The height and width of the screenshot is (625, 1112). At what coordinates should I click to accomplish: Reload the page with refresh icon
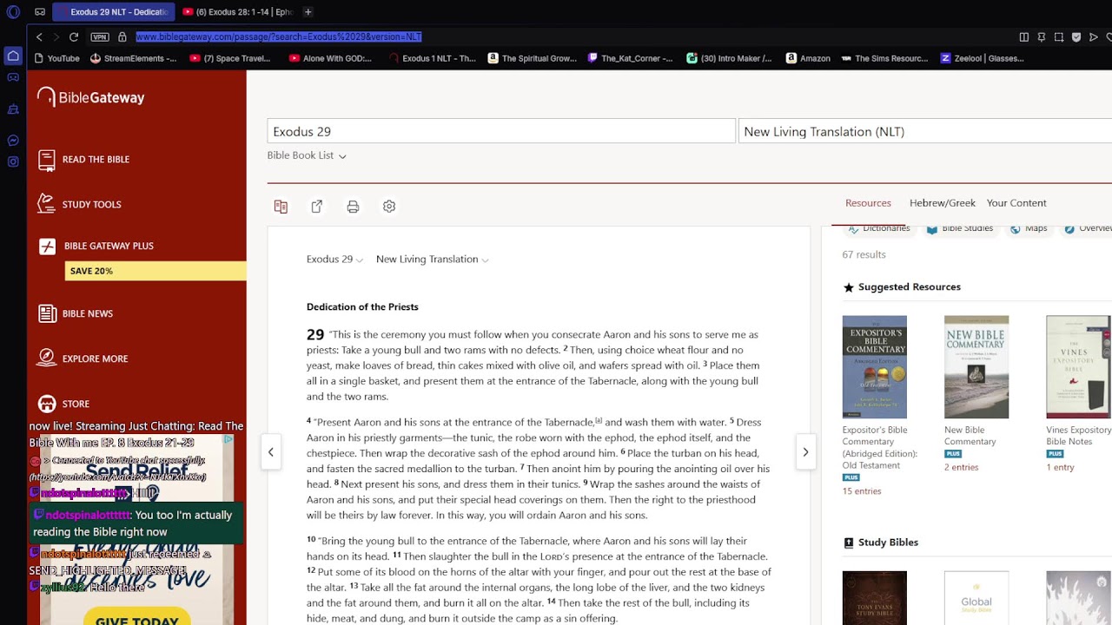(x=74, y=36)
